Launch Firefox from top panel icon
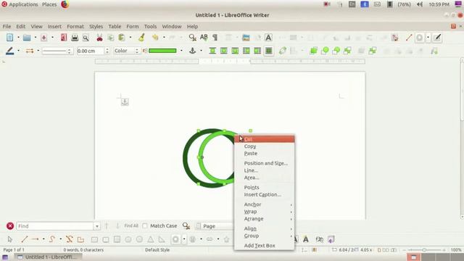 [x=65, y=4]
